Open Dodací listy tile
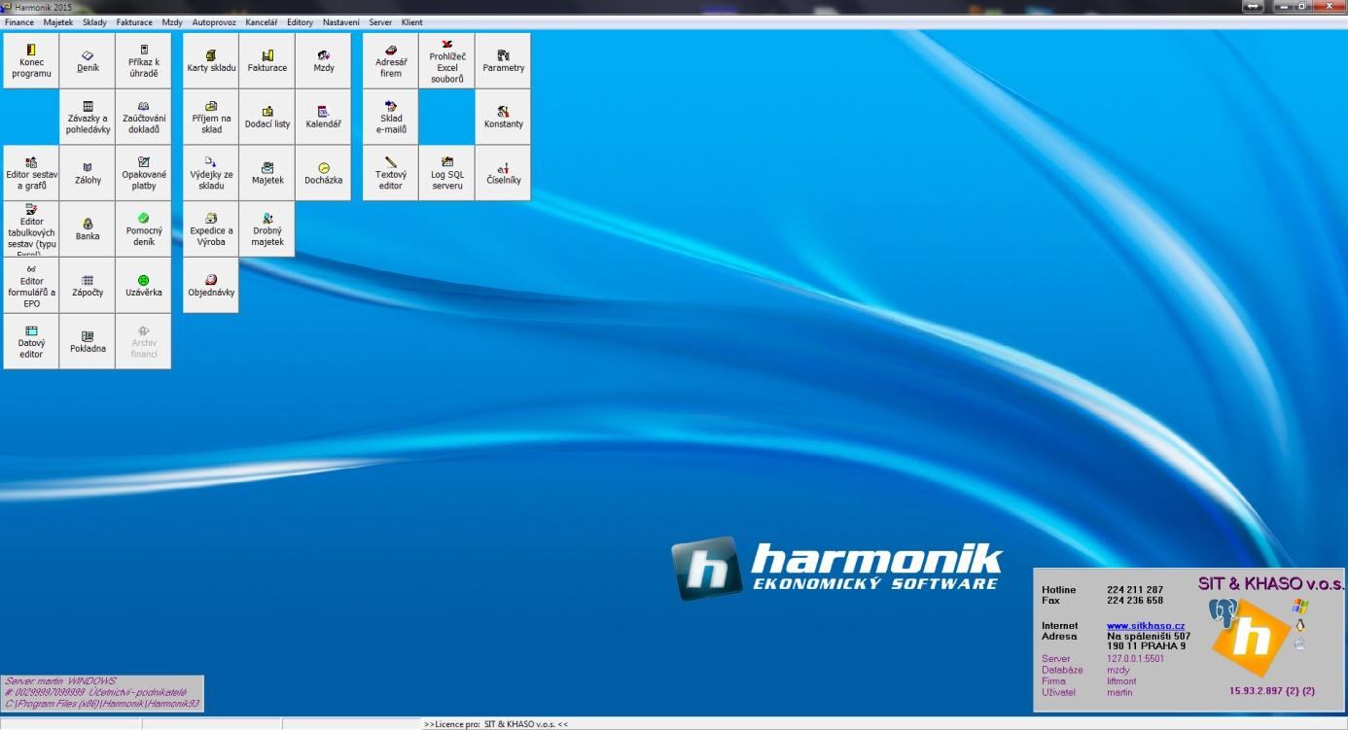 (x=267, y=118)
